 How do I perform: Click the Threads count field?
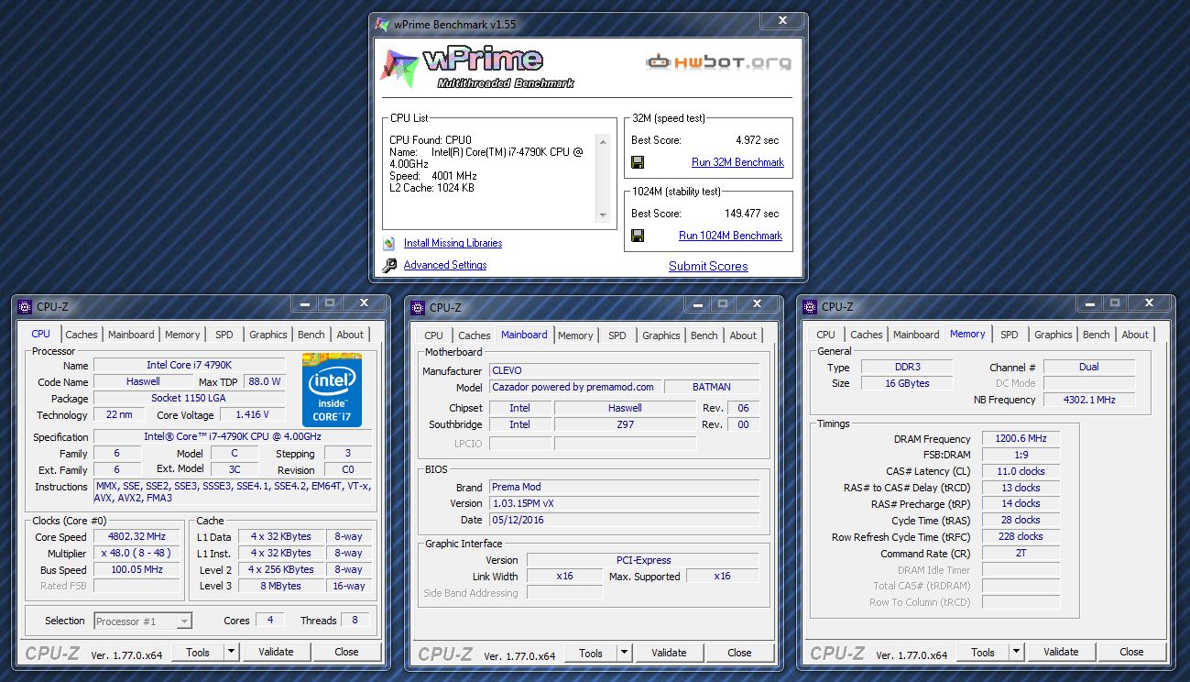[x=355, y=621]
